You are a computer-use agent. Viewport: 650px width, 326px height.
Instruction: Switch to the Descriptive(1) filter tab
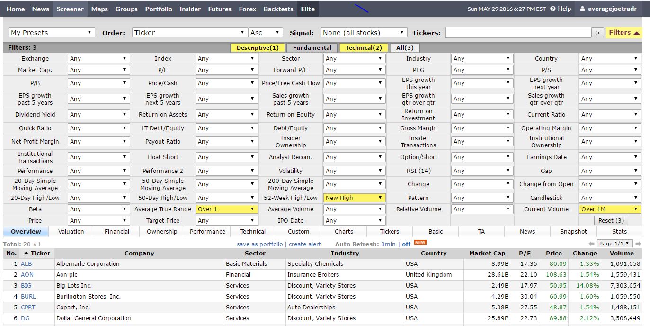[258, 48]
